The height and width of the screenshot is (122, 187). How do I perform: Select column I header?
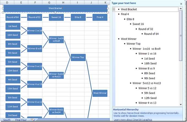tap(77, 2)
